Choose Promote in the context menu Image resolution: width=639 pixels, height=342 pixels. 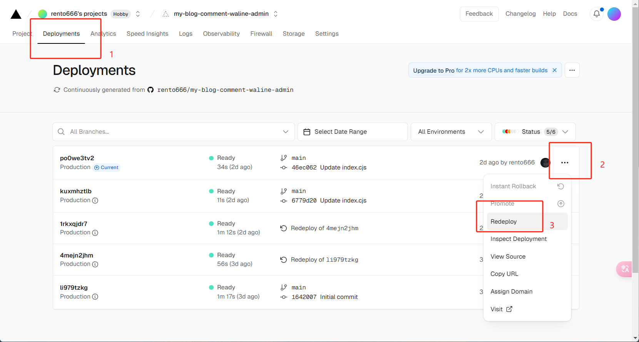(x=527, y=204)
